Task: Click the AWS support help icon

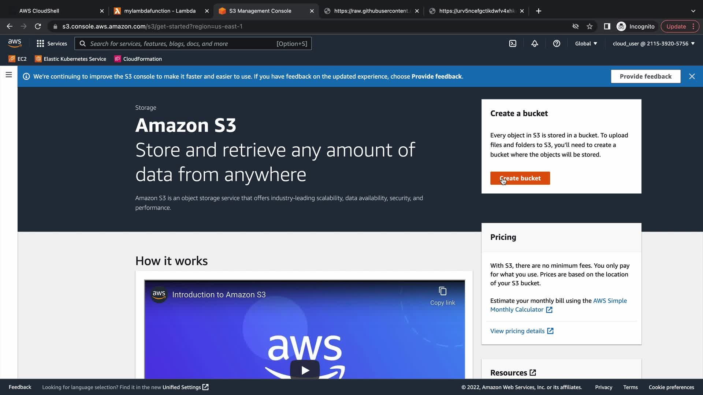Action: (x=557, y=44)
